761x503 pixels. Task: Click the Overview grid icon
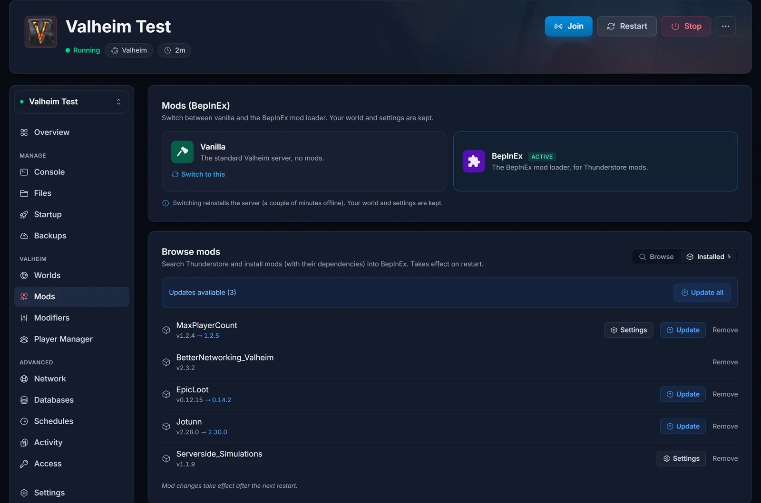click(24, 133)
